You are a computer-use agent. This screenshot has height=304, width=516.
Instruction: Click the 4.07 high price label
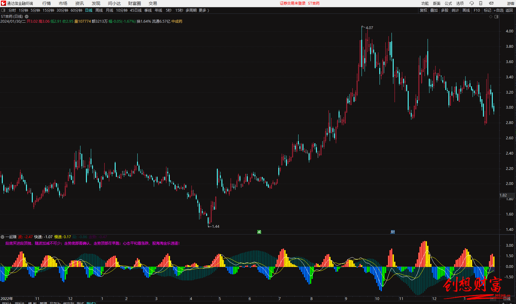click(369, 28)
